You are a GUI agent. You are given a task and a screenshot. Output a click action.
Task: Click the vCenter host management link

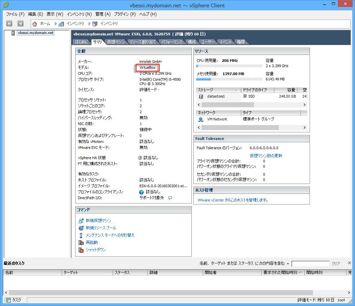(233, 200)
